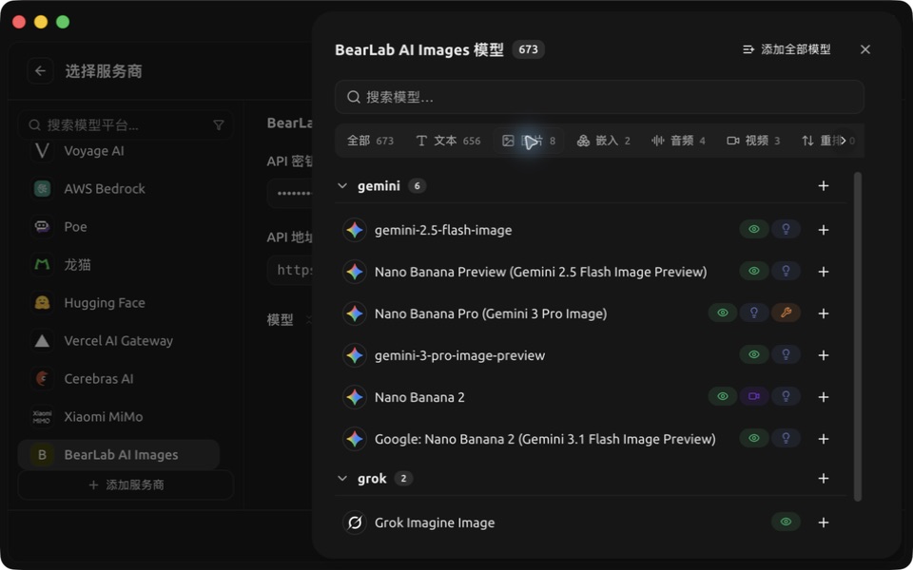Switch to 视频 3 tab
The image size is (913, 570).
753,141
